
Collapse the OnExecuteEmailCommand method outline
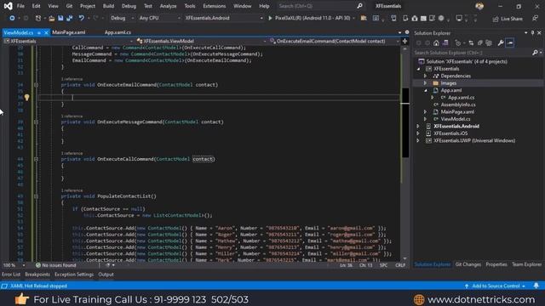(36, 85)
